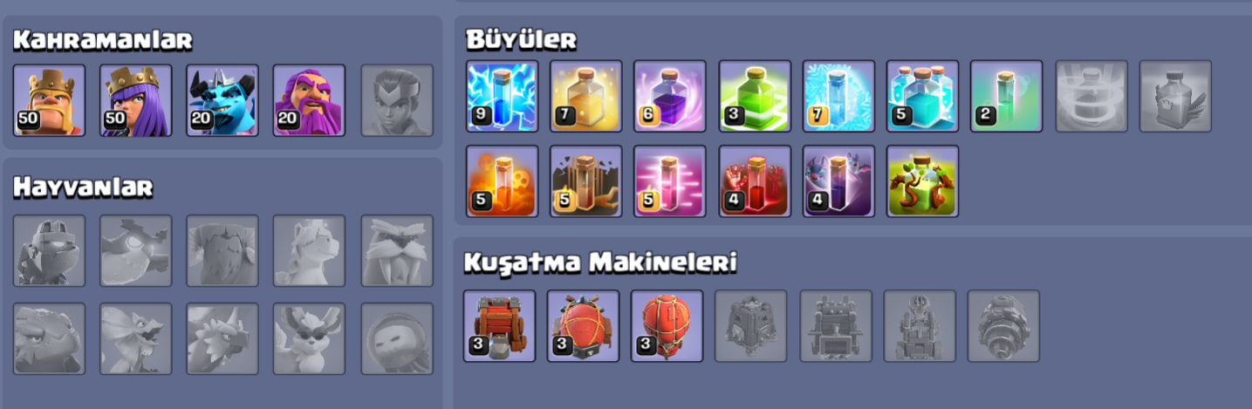1252x409 pixels.
Task: Click the locked Royal Champion hero slot
Action: [397, 100]
